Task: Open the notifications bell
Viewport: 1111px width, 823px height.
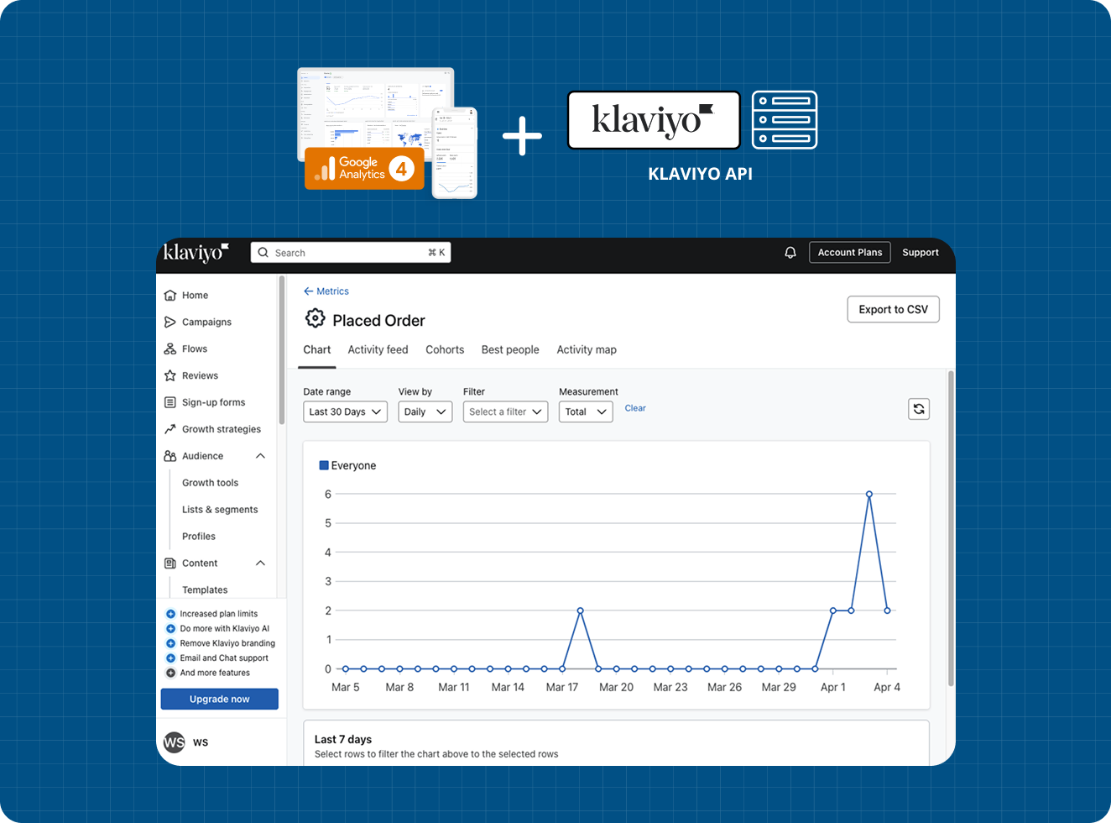Action: pos(790,252)
